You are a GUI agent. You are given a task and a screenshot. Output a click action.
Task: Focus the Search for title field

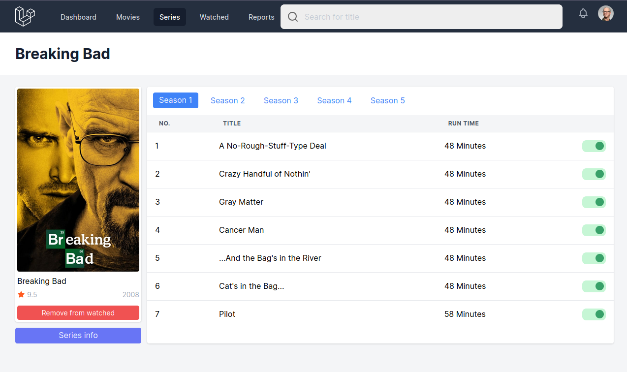coord(421,17)
